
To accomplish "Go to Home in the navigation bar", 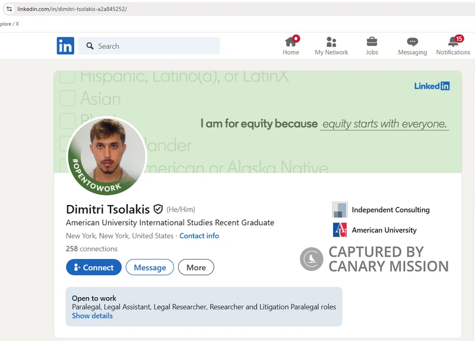I will pyautogui.click(x=291, y=46).
